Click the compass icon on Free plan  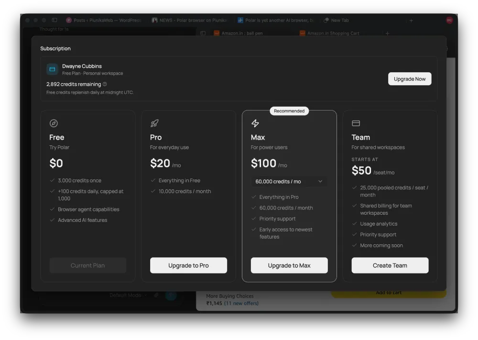click(x=54, y=123)
